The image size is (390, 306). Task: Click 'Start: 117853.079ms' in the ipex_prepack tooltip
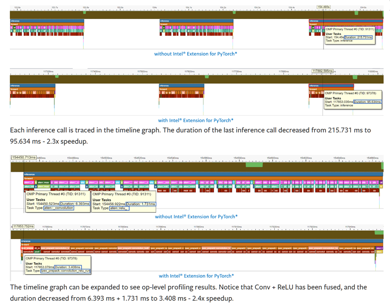click(40, 267)
